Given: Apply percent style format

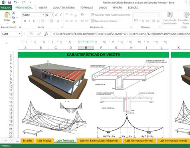Looking at the screenshot, I should coord(143,21).
